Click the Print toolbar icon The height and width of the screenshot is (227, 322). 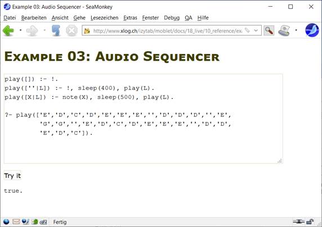(284, 30)
